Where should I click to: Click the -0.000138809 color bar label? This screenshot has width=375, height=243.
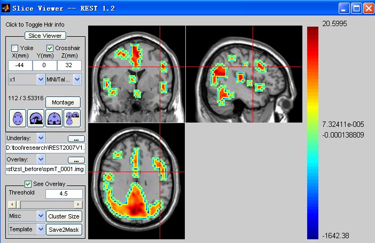coord(343,135)
